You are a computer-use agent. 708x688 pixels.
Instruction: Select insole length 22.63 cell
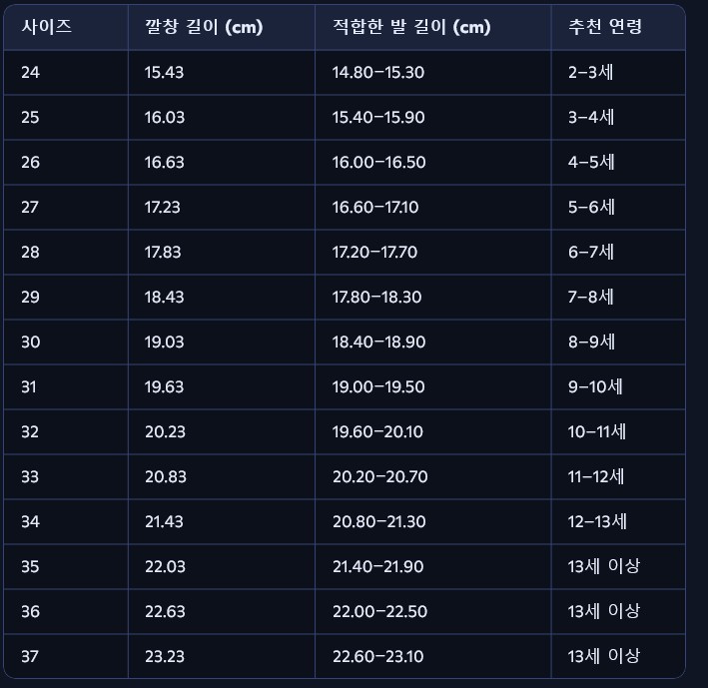point(164,611)
